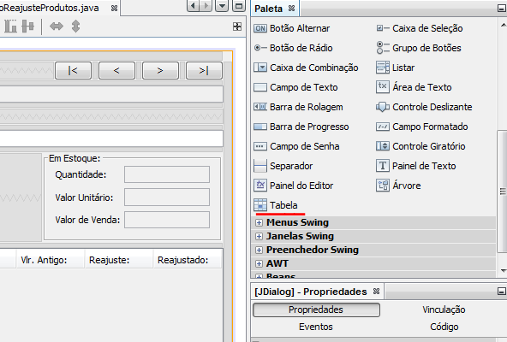
Task: Choose the Árvore tree component
Action: [398, 186]
